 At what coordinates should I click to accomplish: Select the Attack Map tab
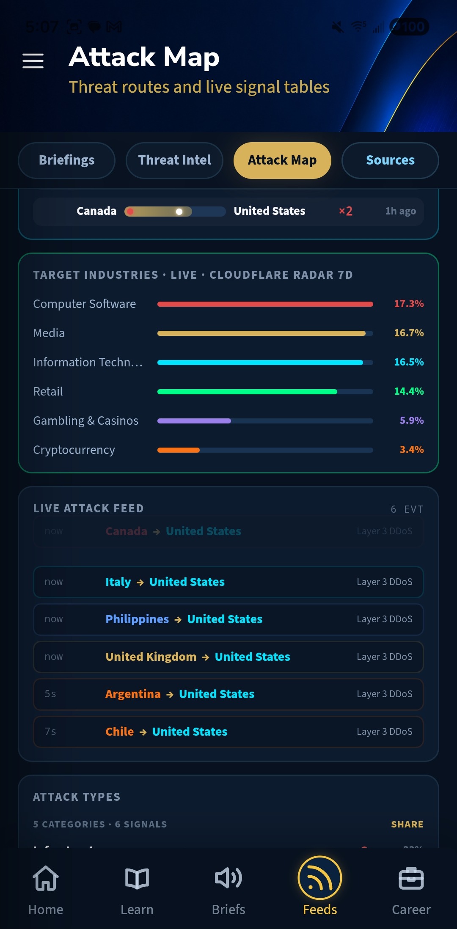(282, 160)
